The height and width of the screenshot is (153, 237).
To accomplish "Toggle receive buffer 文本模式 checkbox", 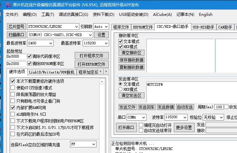I will tap(120, 41).
